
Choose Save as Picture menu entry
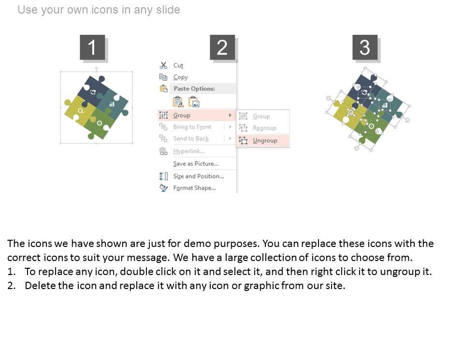click(196, 164)
